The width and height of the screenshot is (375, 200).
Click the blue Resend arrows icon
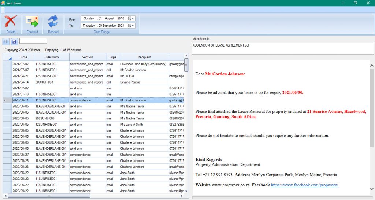[x=53, y=22]
